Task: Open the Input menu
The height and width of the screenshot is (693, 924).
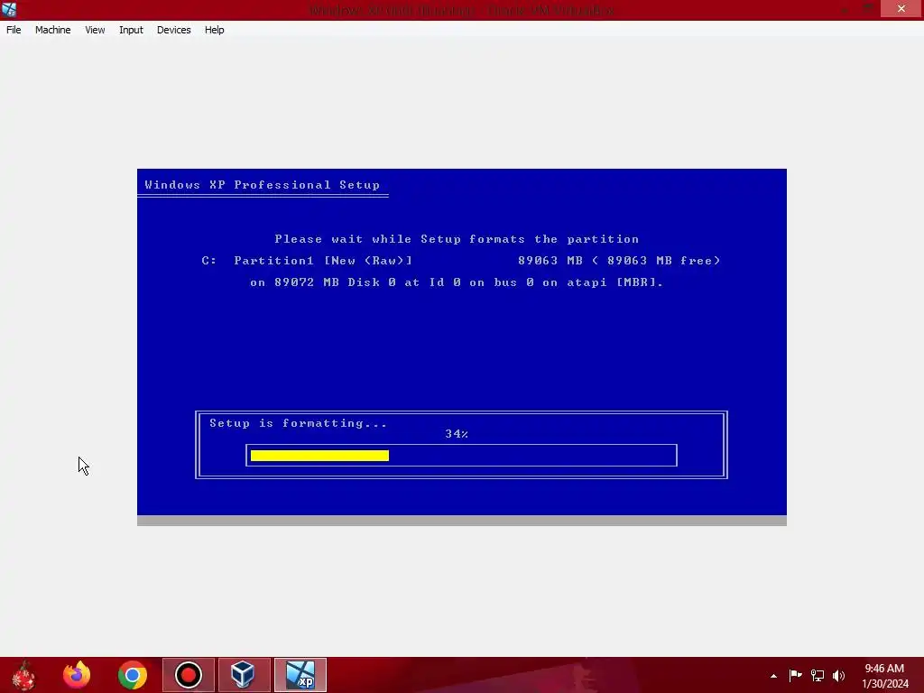Action: (x=131, y=30)
